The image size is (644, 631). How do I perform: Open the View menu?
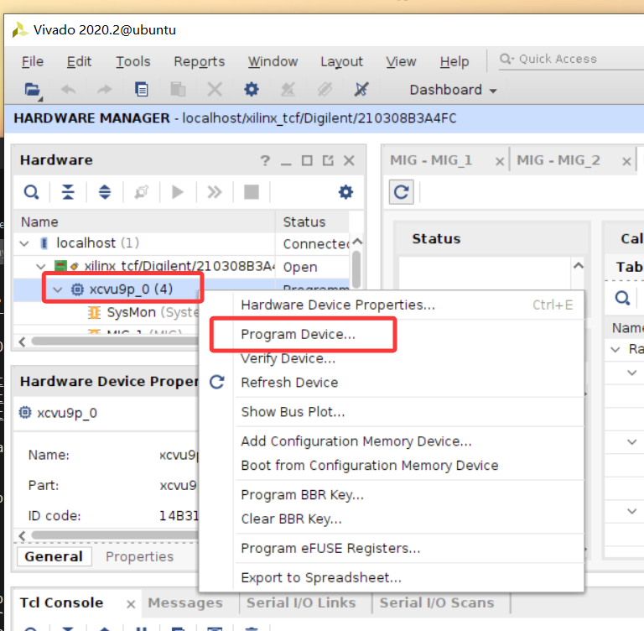point(401,61)
